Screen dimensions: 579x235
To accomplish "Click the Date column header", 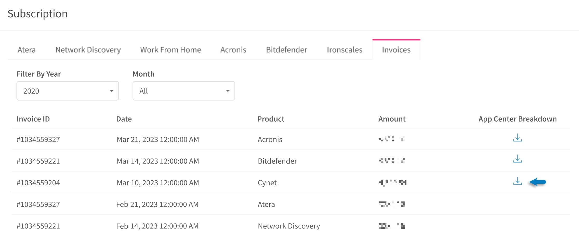I will [x=124, y=119].
